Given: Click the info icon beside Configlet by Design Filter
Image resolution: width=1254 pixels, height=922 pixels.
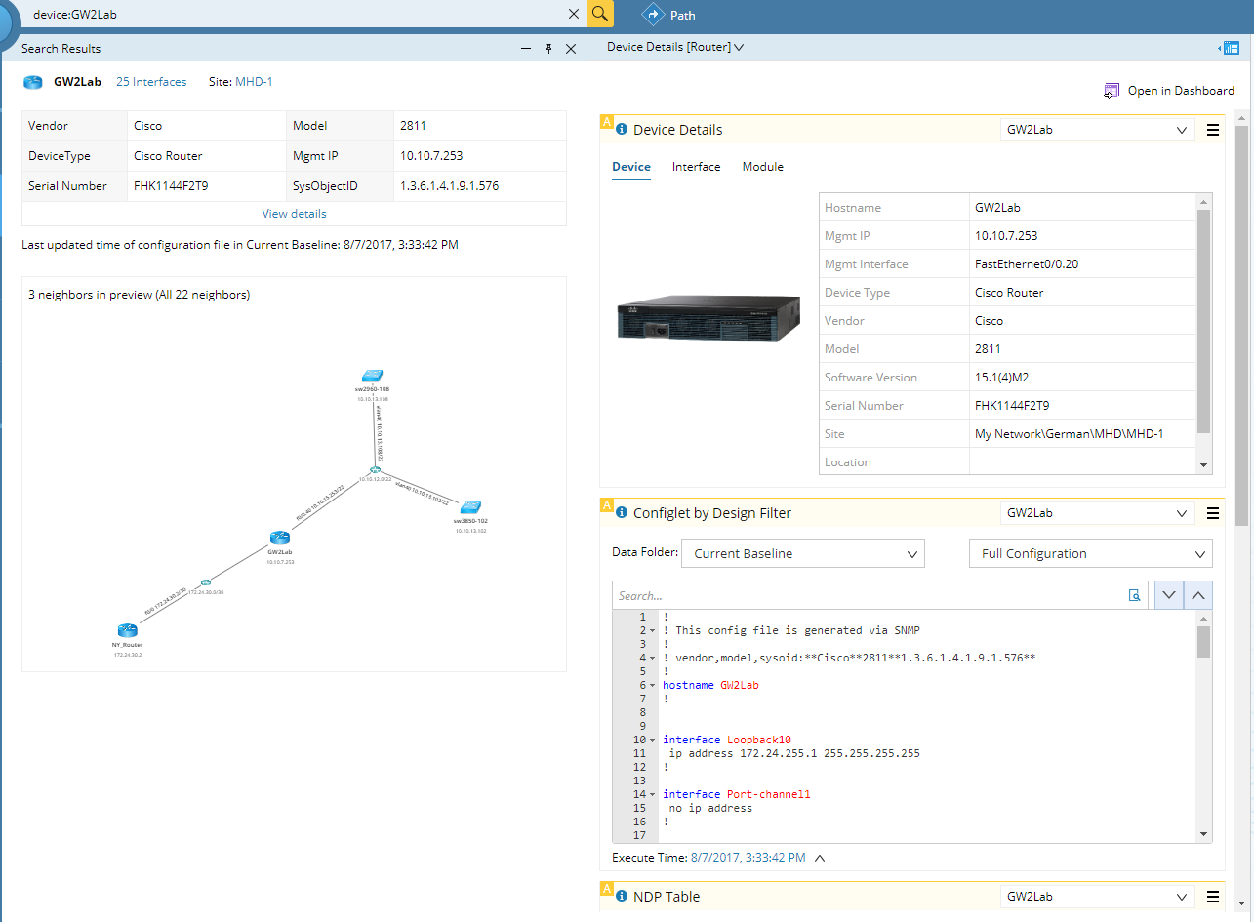Looking at the screenshot, I should point(622,512).
